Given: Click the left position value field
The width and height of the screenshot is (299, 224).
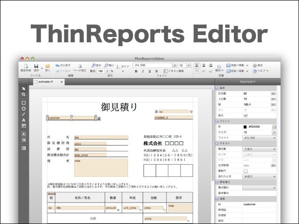Looking at the screenshot, I should (256, 94).
